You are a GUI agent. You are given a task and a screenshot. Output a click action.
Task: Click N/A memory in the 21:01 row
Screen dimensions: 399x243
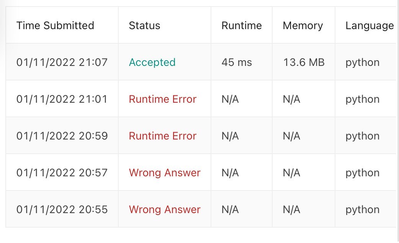(x=291, y=99)
